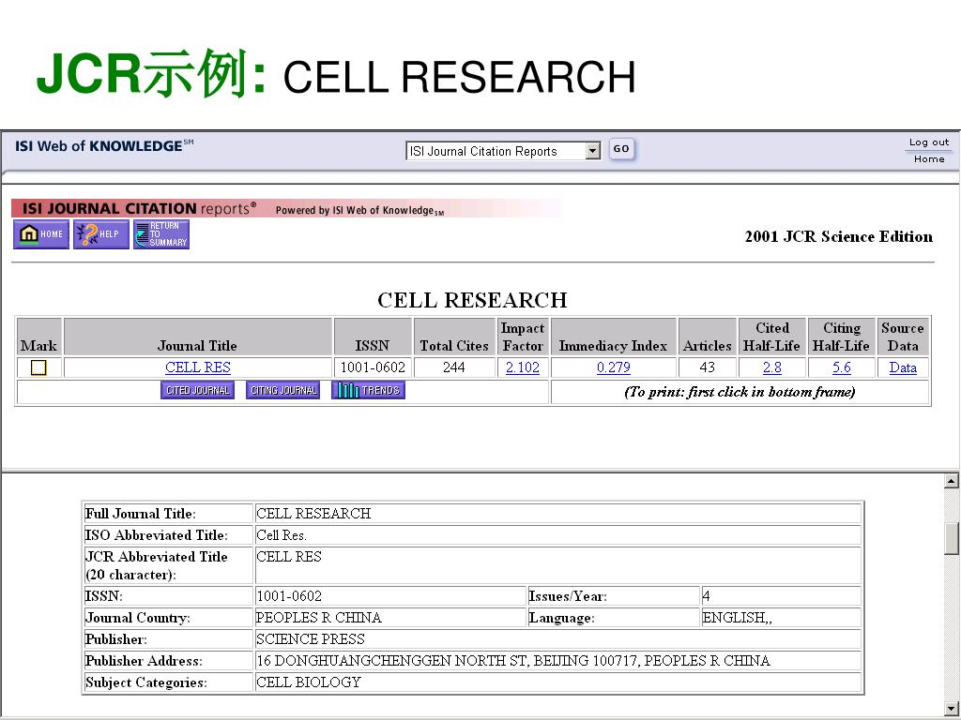View the Trends chart button
The width and height of the screenshot is (961, 720).
point(368,390)
